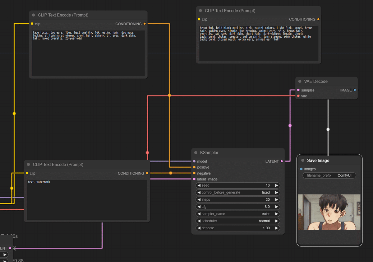Increase seed value with its right arrow
Screen dimensions: 373x262
click(x=276, y=185)
